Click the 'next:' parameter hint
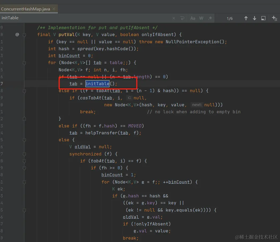 coord(197,105)
